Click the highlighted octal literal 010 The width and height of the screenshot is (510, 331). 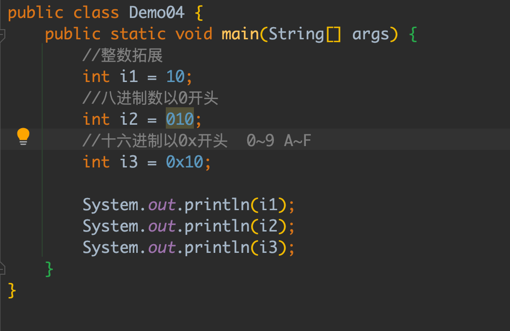click(x=179, y=119)
